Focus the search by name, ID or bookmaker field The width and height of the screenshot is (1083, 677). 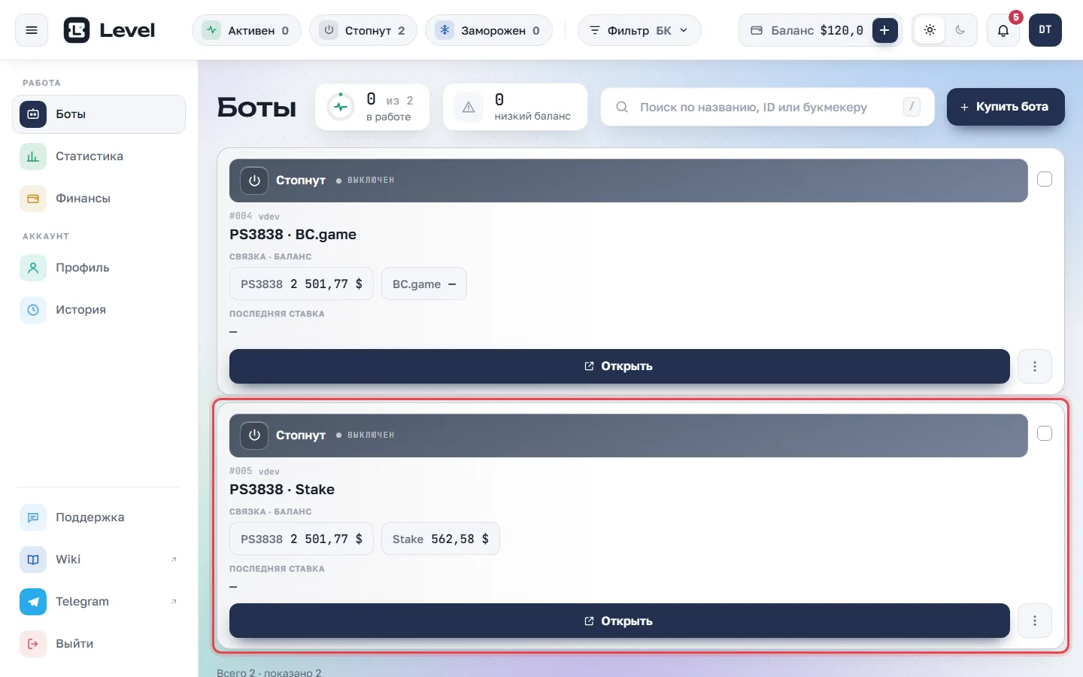pyautogui.click(x=767, y=107)
